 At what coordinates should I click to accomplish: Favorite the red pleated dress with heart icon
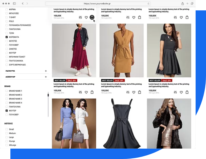(86, 92)
